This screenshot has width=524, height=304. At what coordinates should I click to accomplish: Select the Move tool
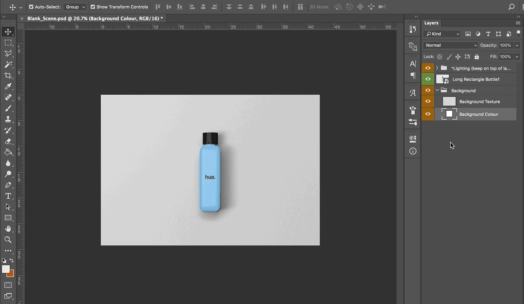coord(8,32)
